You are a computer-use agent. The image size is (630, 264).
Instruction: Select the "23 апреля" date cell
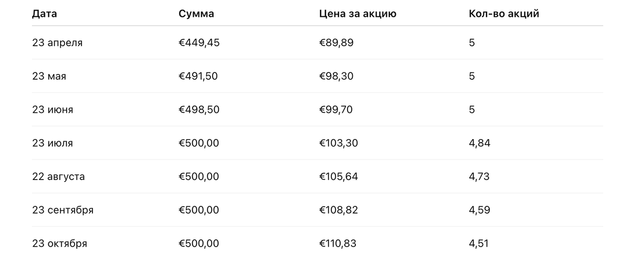pyautogui.click(x=57, y=43)
